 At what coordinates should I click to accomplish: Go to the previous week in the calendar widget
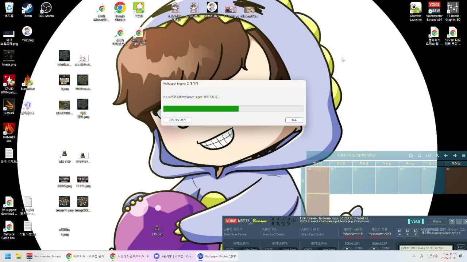(446, 155)
